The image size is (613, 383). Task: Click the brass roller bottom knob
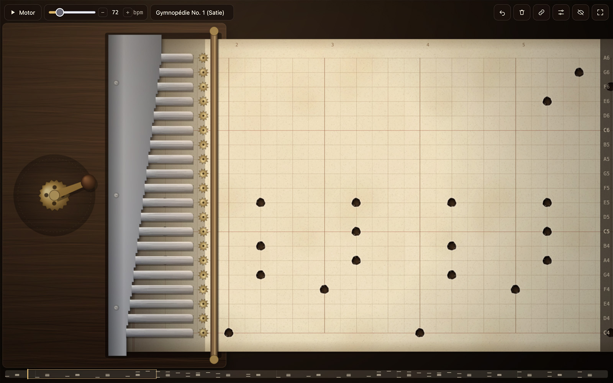coord(214,360)
